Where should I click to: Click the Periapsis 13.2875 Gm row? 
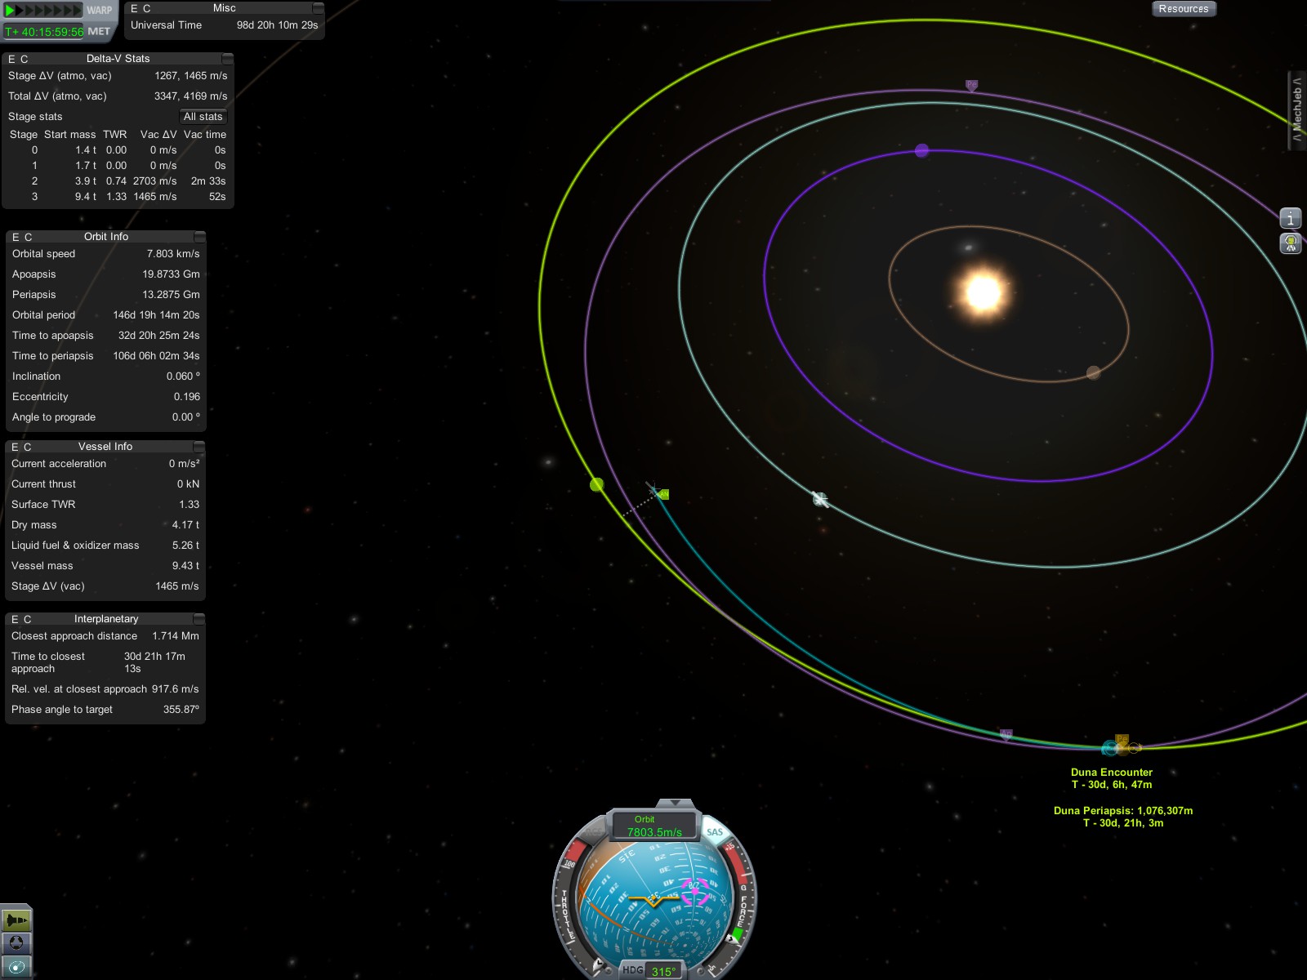106,295
